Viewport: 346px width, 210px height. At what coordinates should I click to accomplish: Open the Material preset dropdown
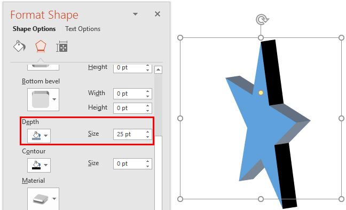(x=54, y=199)
